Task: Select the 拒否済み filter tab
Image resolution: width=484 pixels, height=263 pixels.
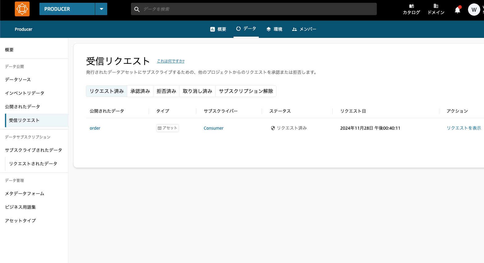Action: coord(166,91)
